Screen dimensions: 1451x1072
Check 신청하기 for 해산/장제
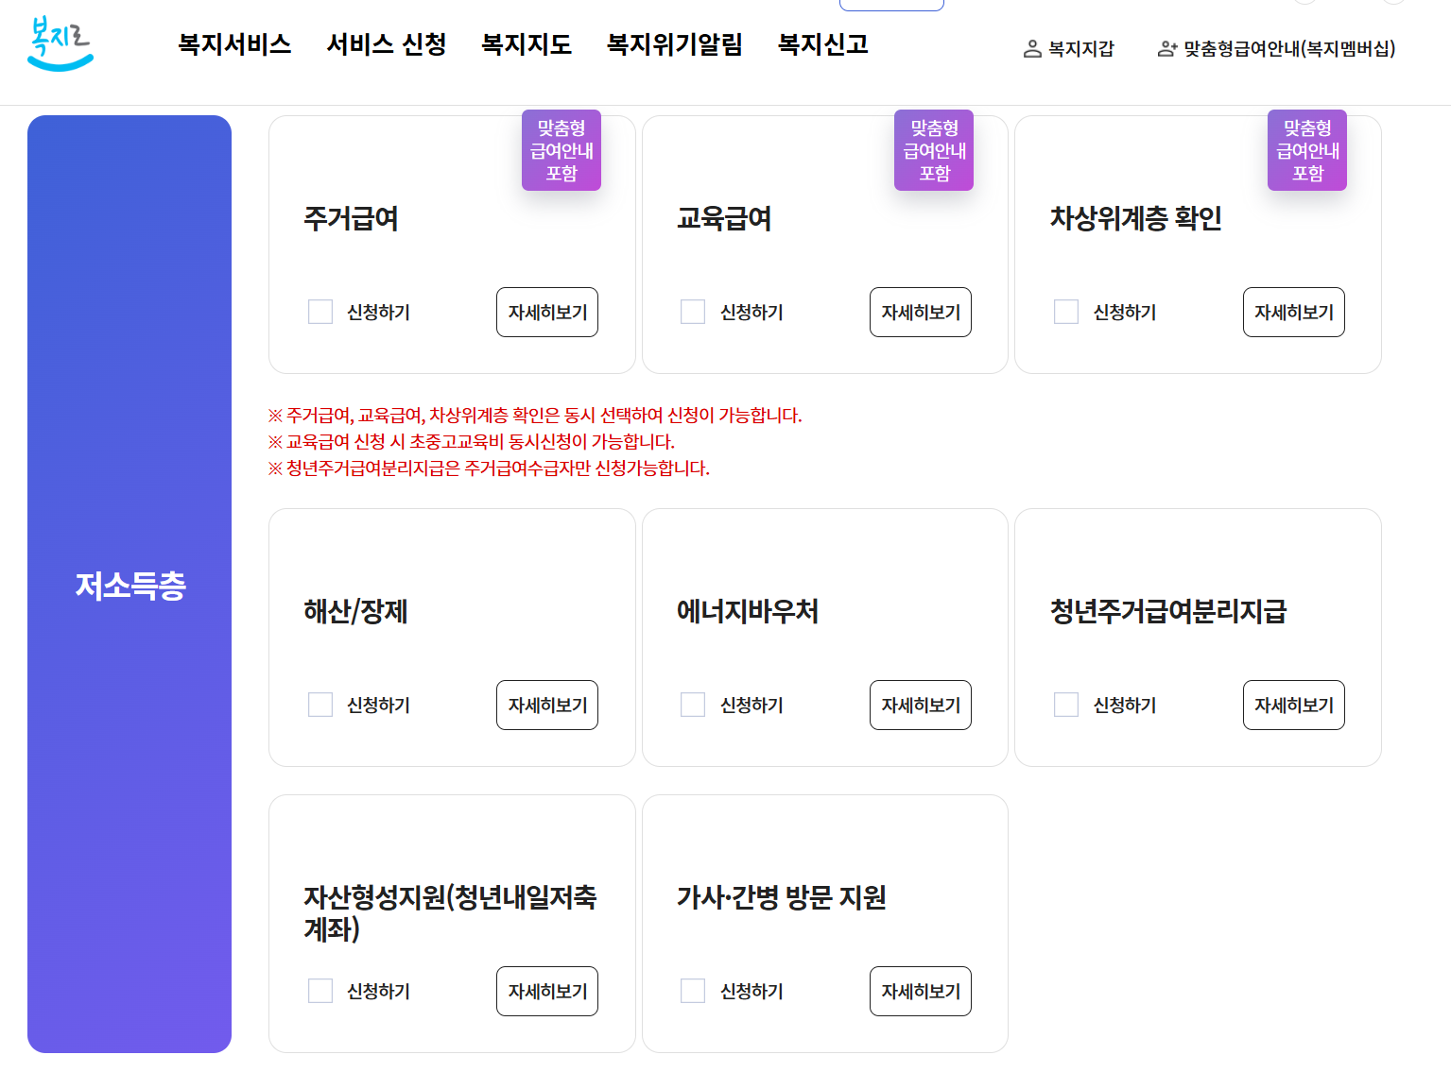(320, 705)
